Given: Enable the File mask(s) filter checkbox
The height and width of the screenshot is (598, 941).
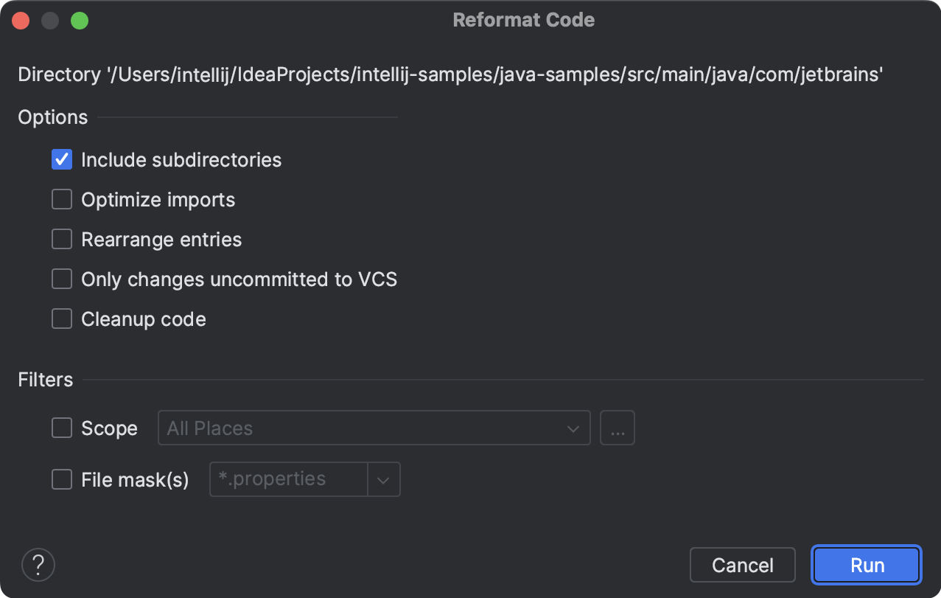Looking at the screenshot, I should (x=61, y=479).
